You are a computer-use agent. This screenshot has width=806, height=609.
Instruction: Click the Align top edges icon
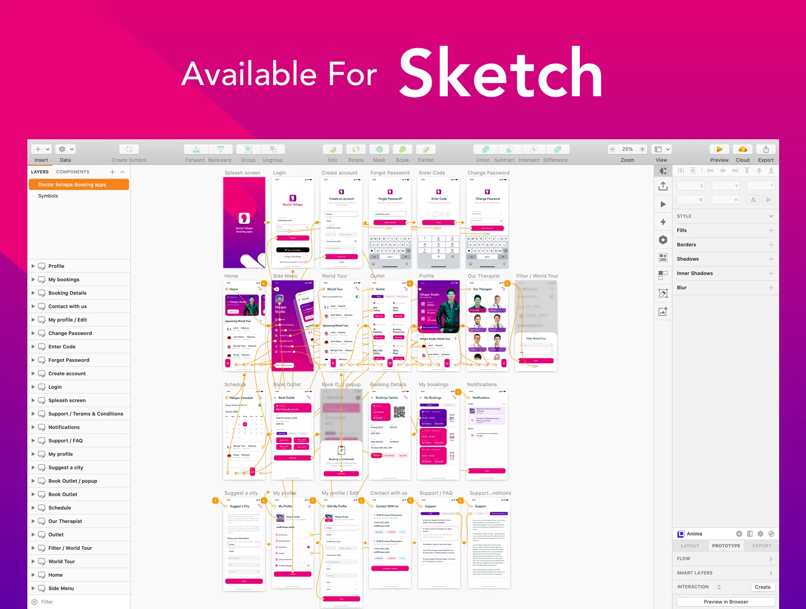tap(747, 171)
